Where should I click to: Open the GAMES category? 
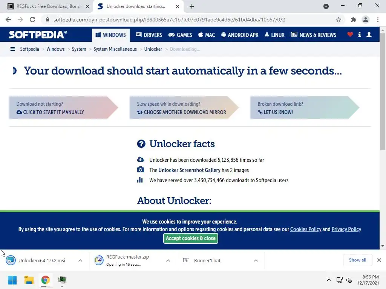180,35
